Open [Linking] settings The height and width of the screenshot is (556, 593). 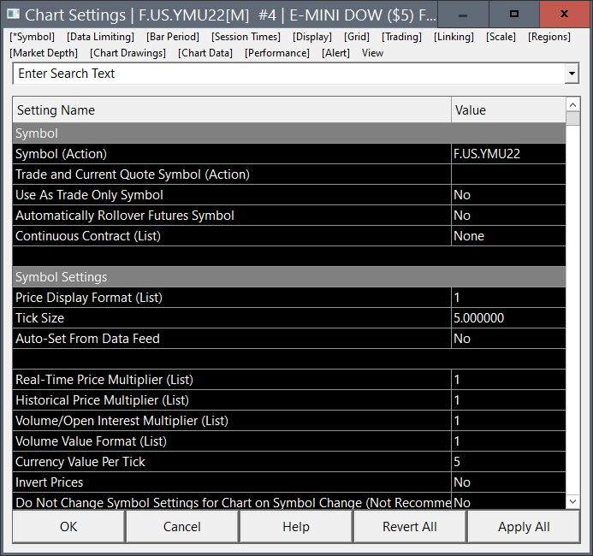tap(454, 37)
